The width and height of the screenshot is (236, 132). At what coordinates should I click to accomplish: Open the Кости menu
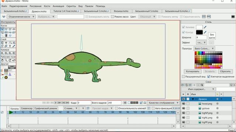(47, 6)
